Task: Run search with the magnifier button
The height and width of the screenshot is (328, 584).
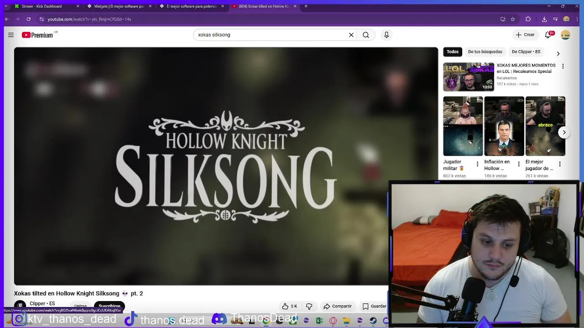Action: [366, 35]
